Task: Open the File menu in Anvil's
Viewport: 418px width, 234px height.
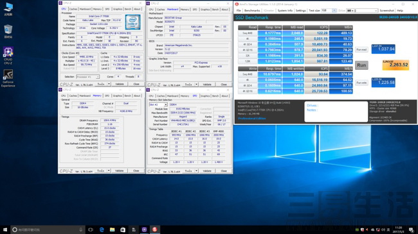Action: pyautogui.click(x=239, y=10)
